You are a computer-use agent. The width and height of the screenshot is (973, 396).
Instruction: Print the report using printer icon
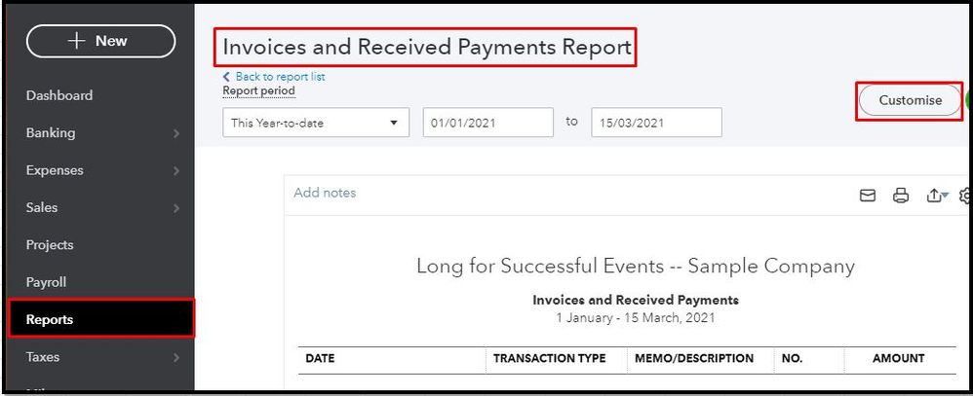tap(901, 196)
